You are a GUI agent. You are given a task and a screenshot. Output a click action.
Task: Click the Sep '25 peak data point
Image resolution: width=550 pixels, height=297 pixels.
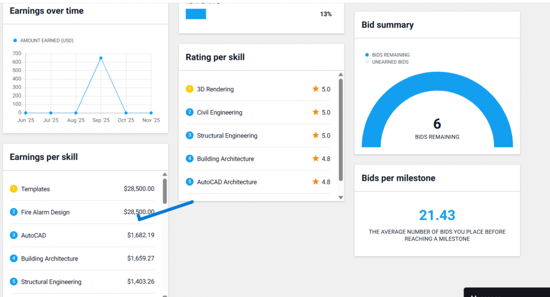point(101,58)
